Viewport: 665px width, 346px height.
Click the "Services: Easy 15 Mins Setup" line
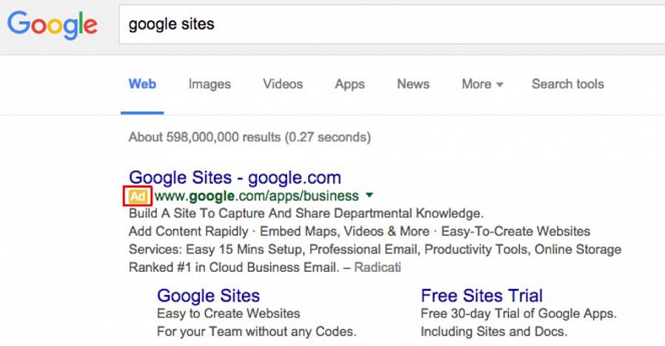click(375, 249)
